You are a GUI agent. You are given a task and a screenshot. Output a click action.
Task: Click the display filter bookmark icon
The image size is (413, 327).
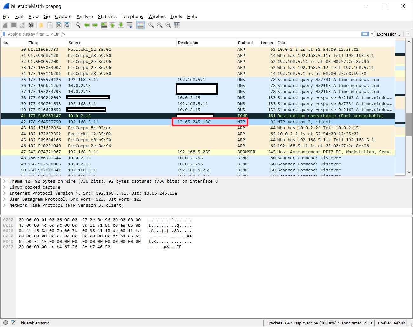pos(4,34)
